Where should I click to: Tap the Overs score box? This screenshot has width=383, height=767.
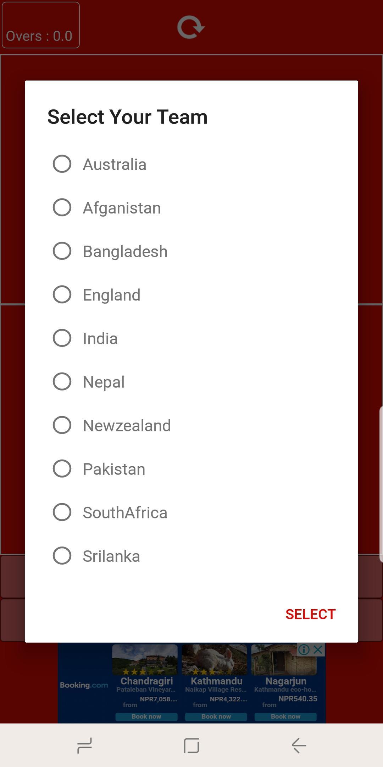(41, 25)
